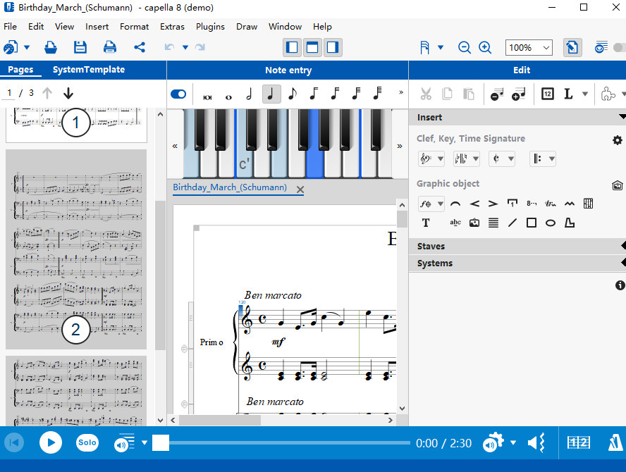Insert a rectangle graphic object
The width and height of the screenshot is (626, 472).
click(x=532, y=223)
